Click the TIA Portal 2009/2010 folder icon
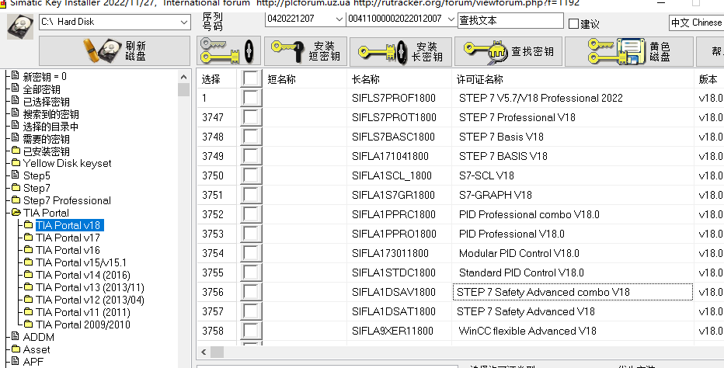The height and width of the screenshot is (368, 724). point(29,325)
